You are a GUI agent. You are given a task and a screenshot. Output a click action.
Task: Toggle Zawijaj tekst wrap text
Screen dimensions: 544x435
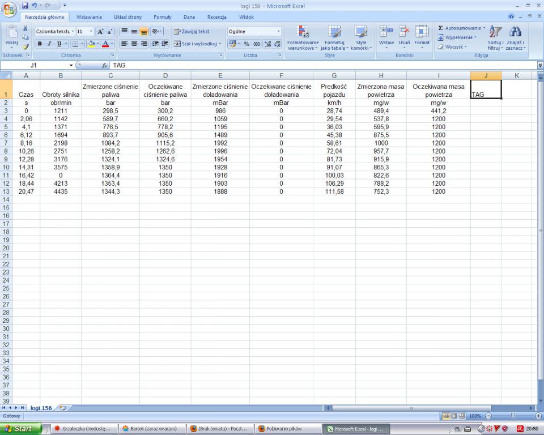pyautogui.click(x=192, y=32)
